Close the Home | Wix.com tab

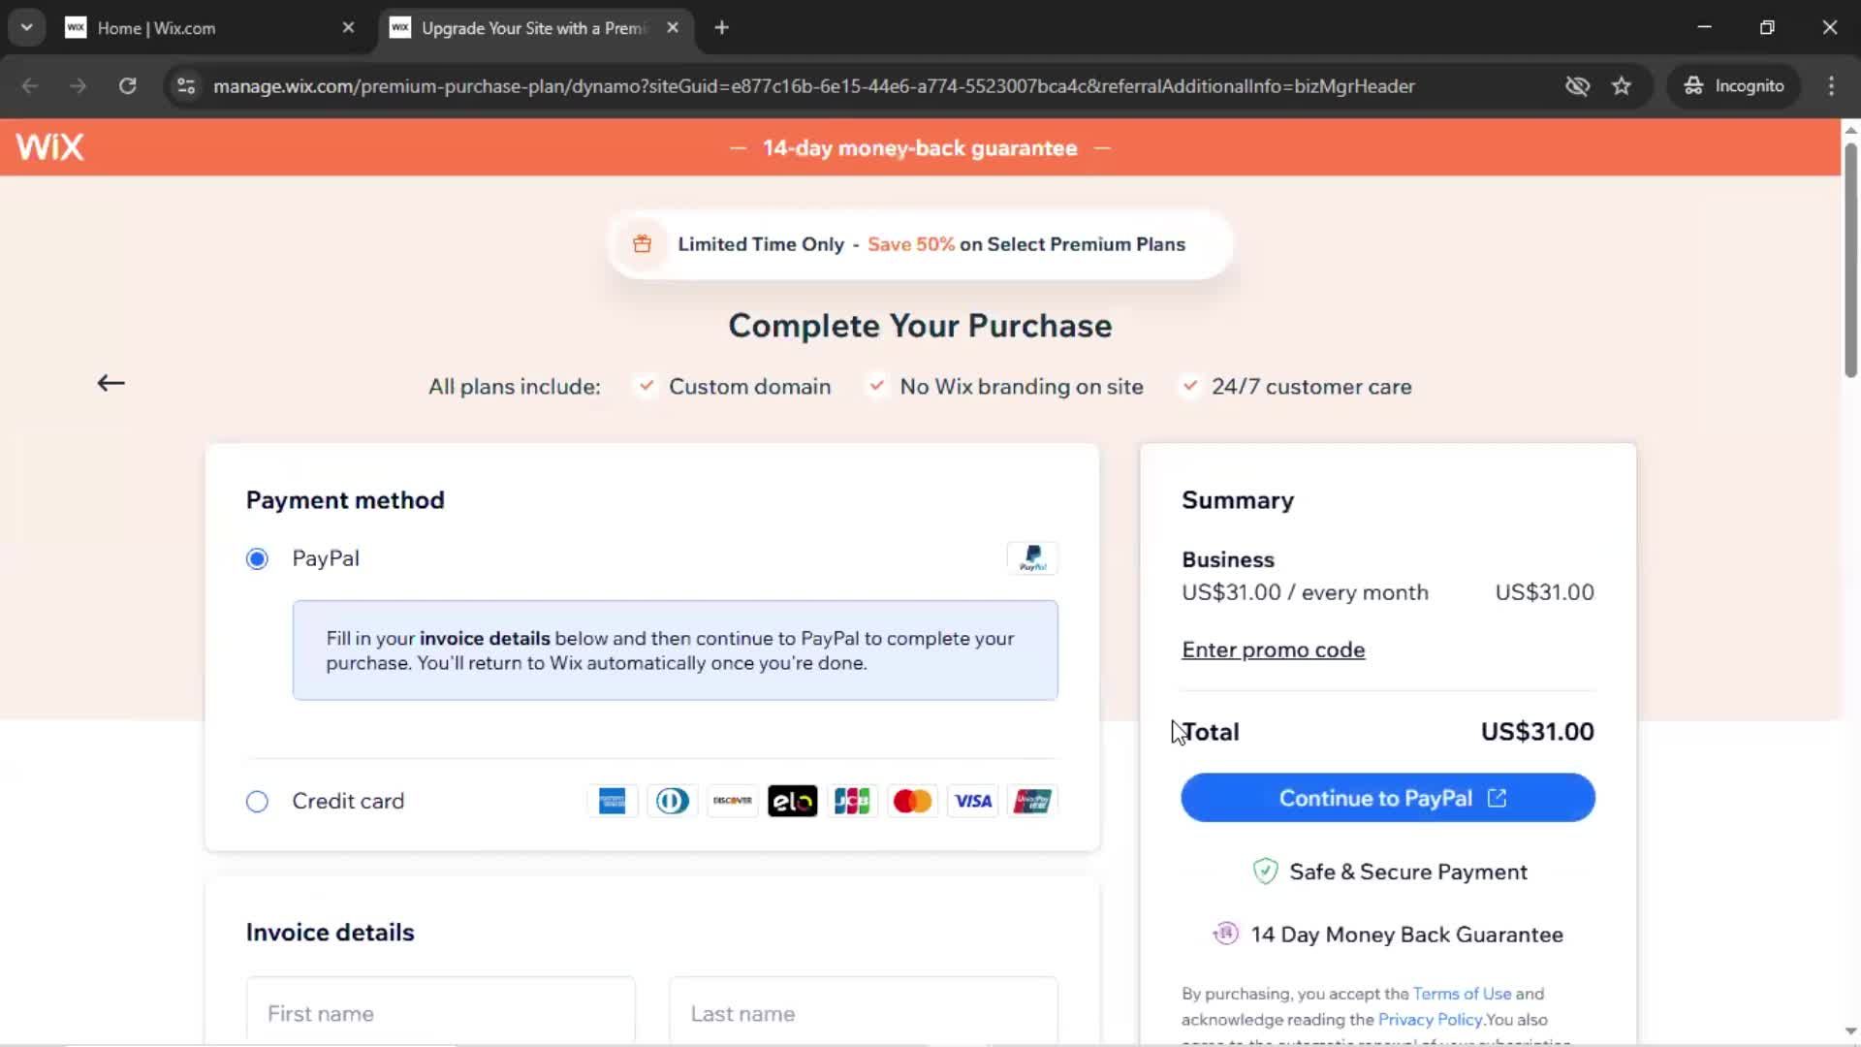click(349, 28)
